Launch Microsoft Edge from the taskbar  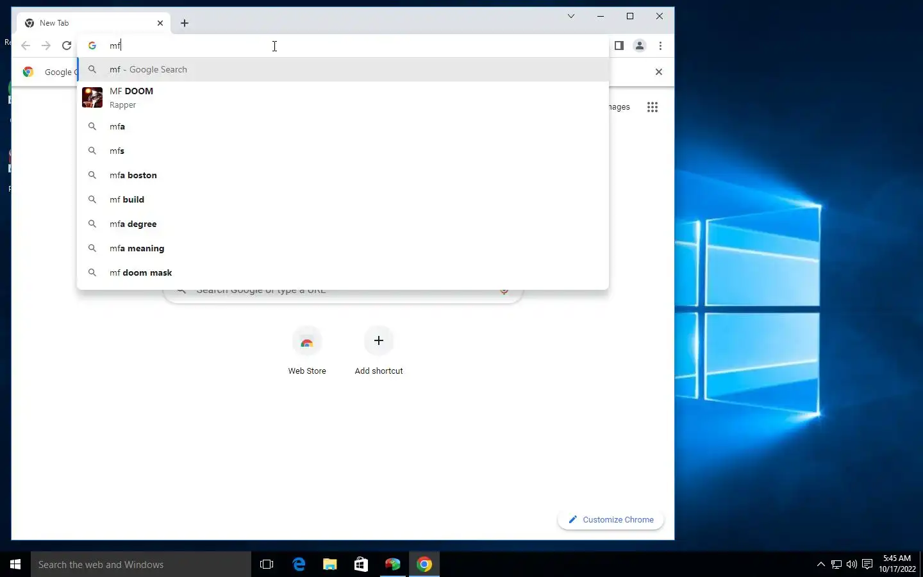tap(299, 564)
